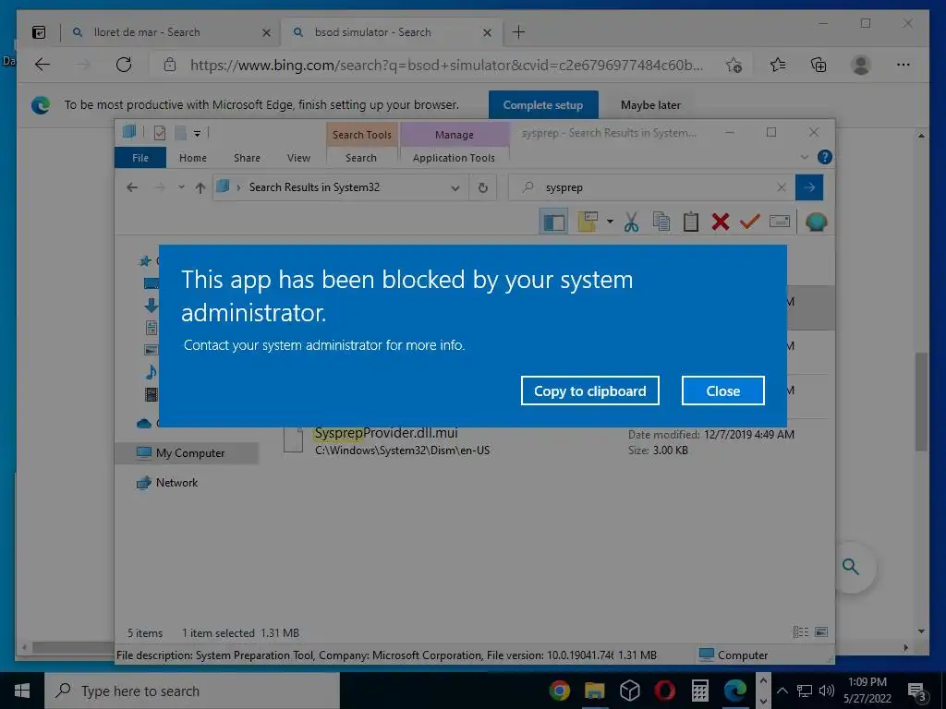The width and height of the screenshot is (946, 709).
Task: Toggle the navigation pane layout icon
Action: 554,222
